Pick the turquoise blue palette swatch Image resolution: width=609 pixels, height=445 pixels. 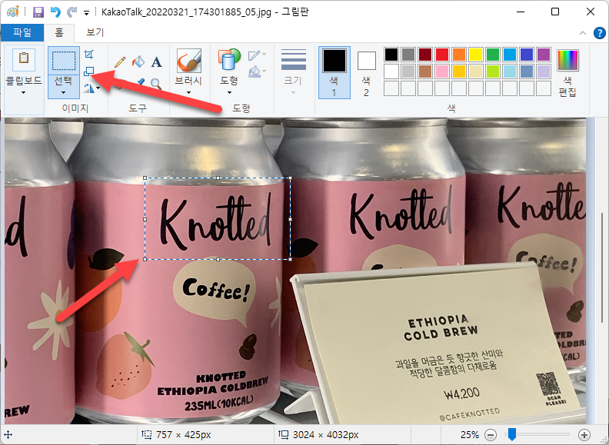[x=510, y=55]
